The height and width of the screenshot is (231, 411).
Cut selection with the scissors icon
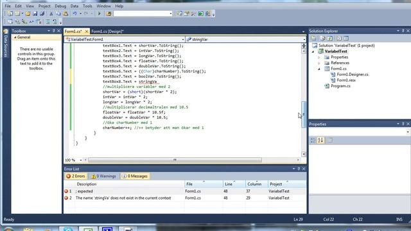tap(51, 13)
